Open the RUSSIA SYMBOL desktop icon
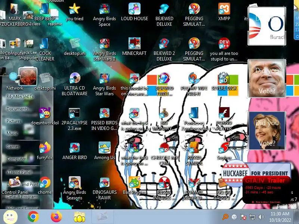 194,147
